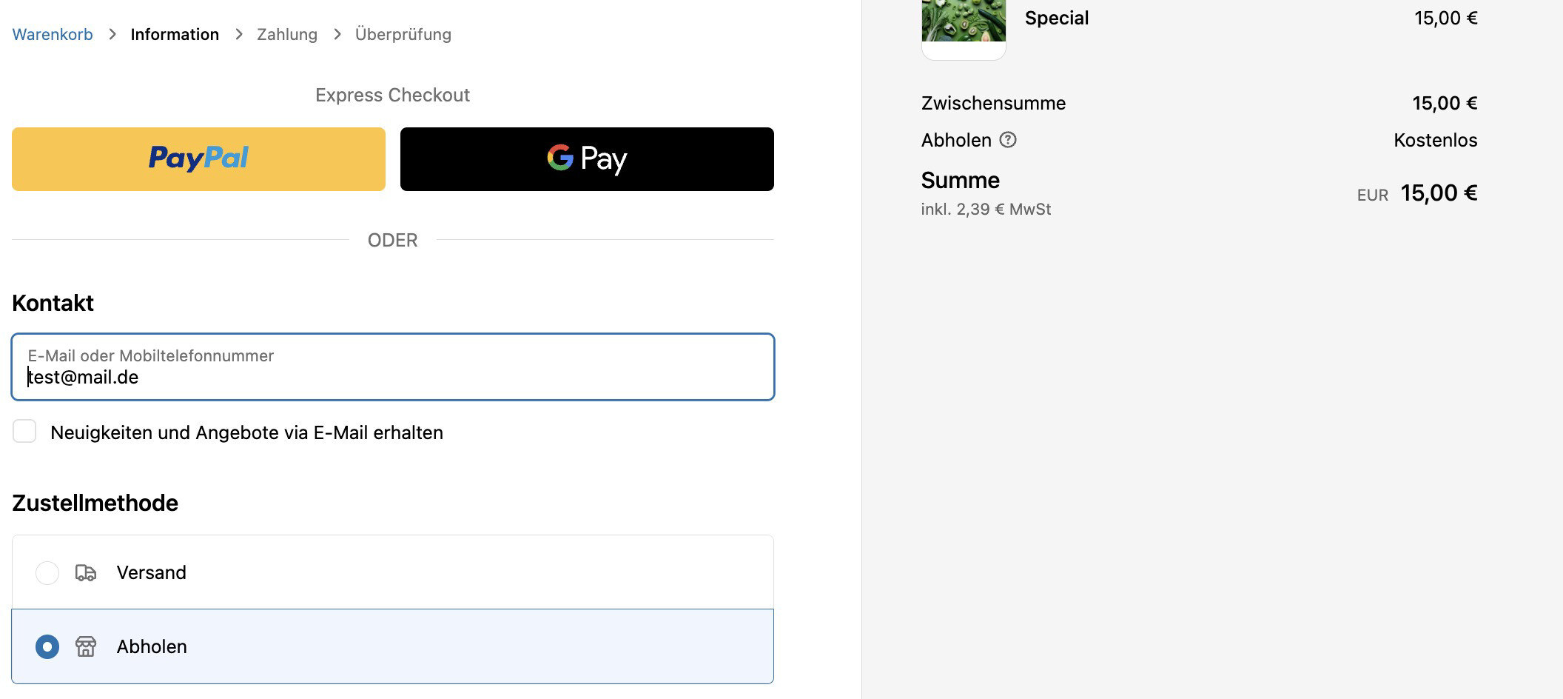The image size is (1563, 699).
Task: Click the Abholen store pickup icon
Action: (86, 646)
